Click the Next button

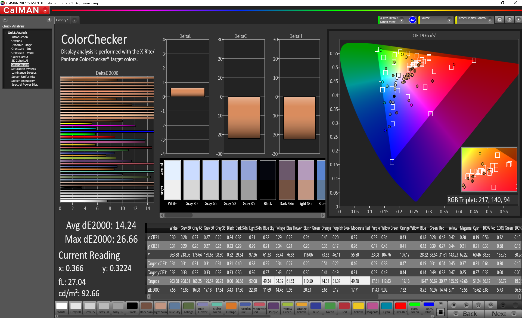[503, 314]
